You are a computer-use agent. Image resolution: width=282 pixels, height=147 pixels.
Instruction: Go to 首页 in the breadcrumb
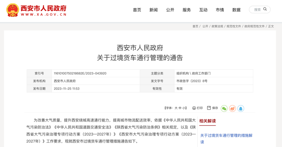(195, 26)
